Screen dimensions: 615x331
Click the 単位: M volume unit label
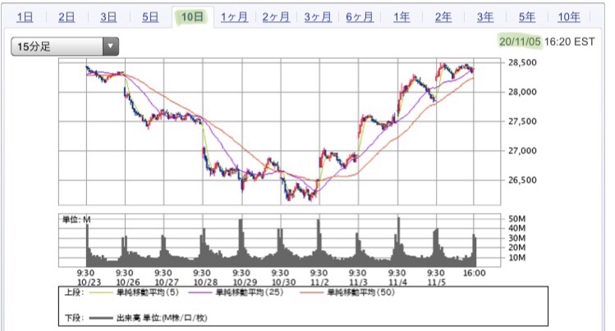click(x=76, y=220)
